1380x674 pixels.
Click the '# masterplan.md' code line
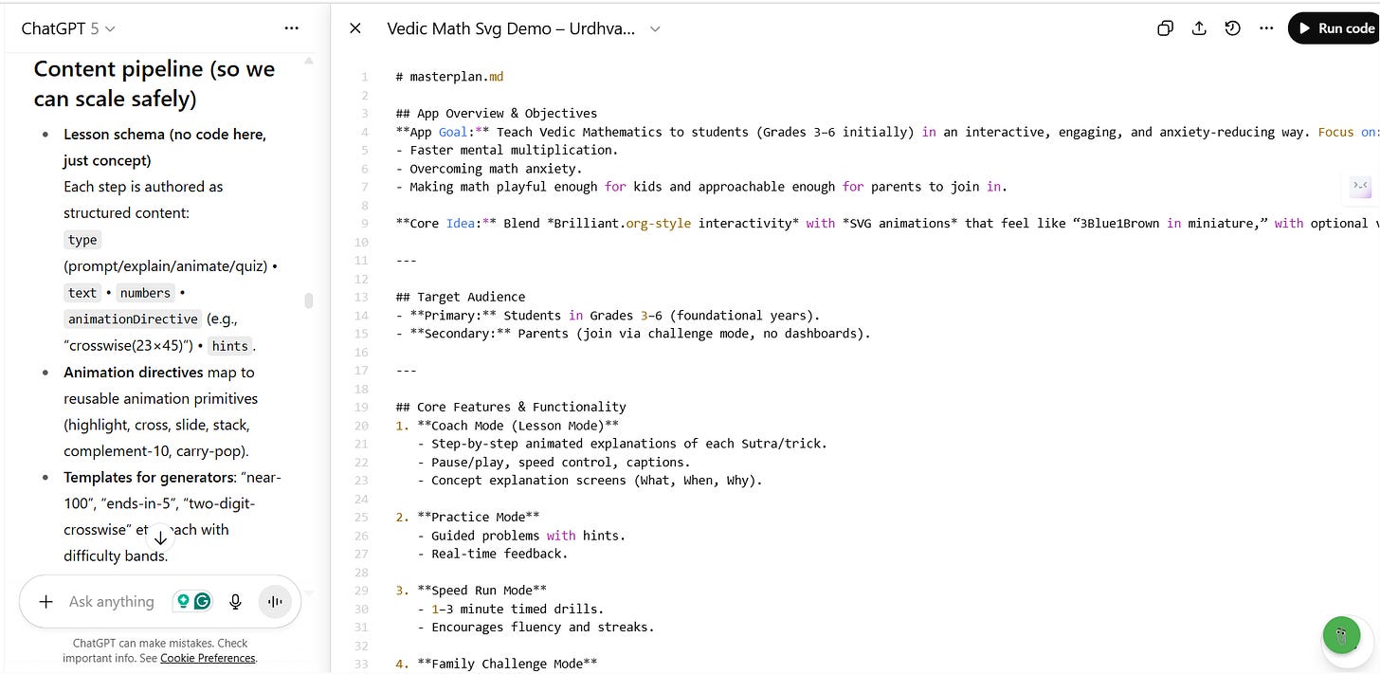pos(450,77)
